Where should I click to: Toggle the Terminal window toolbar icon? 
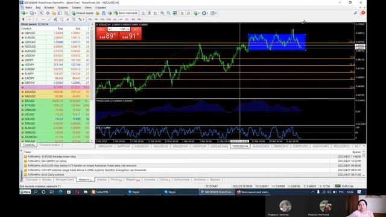(60, 13)
